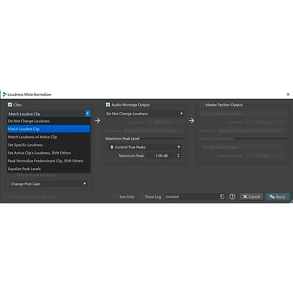Image resolution: width=293 pixels, height=293 pixels.
Task: Select Equalize Peak Levels option
Action: 24,169
